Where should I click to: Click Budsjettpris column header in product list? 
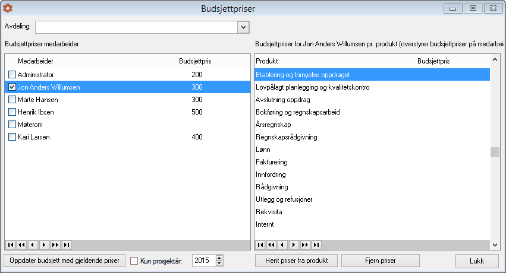coord(433,61)
